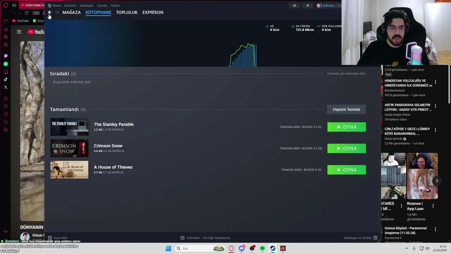451x254 pixels.
Task: Go back with the Steam back arrow
Action: click(x=50, y=12)
